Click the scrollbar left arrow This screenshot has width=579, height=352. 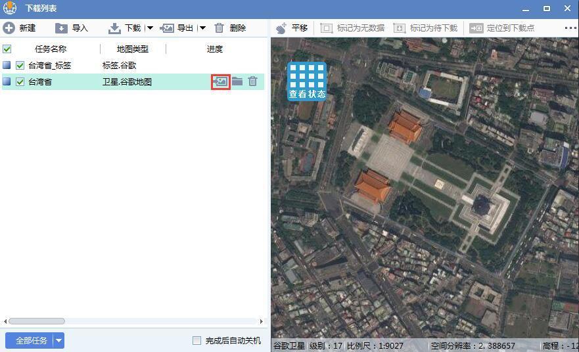(5, 321)
